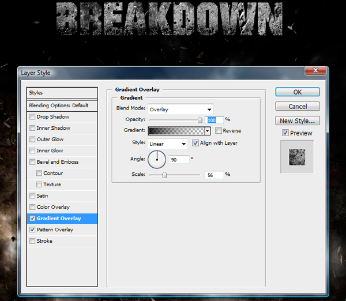Toggle the Reverse gradient checkbox
The width and height of the screenshot is (346, 301).
point(219,130)
